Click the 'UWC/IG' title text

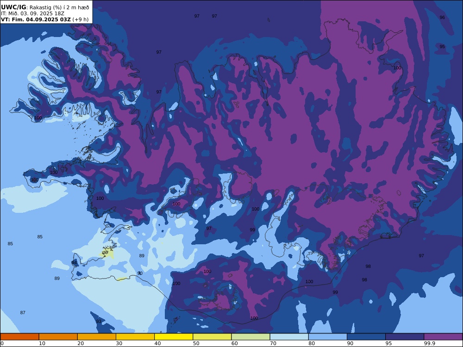(x=13, y=7)
